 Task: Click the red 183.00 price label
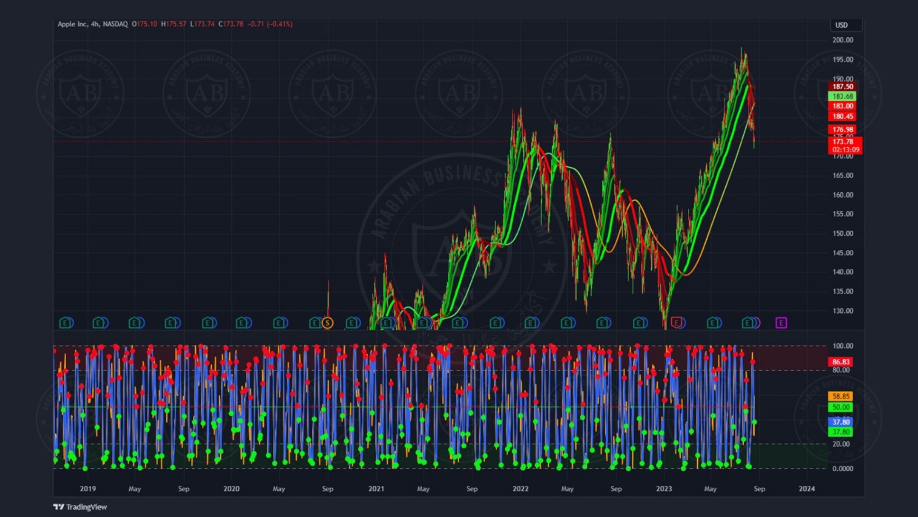coord(842,106)
